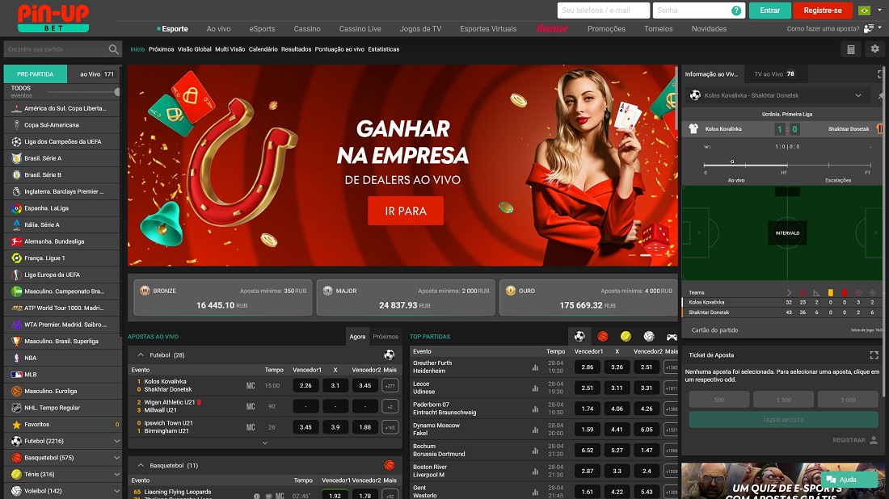Image resolution: width=889 pixels, height=499 pixels.
Task: Click the Brazil flag language icon
Action: tap(864, 10)
